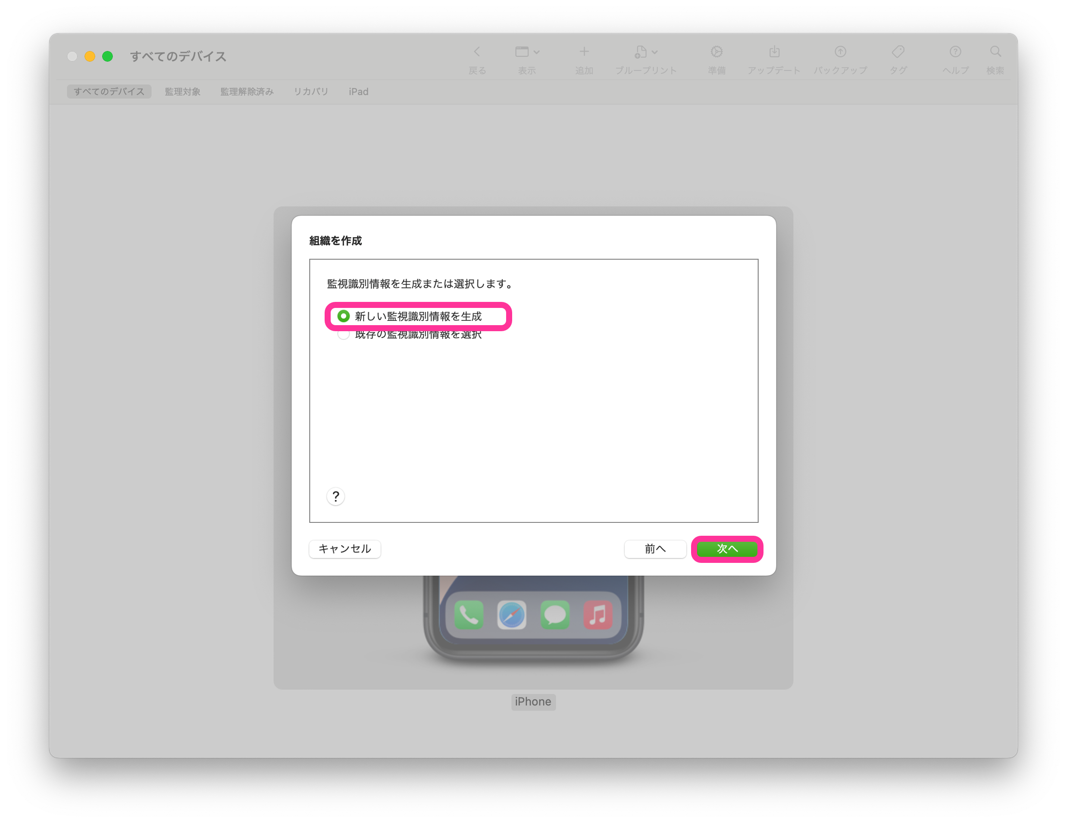Open the ブループリント blueprint icon

coord(641,52)
